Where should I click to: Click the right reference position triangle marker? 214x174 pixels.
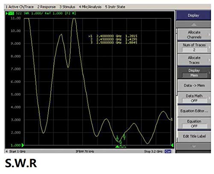pyautogui.click(x=172, y=145)
